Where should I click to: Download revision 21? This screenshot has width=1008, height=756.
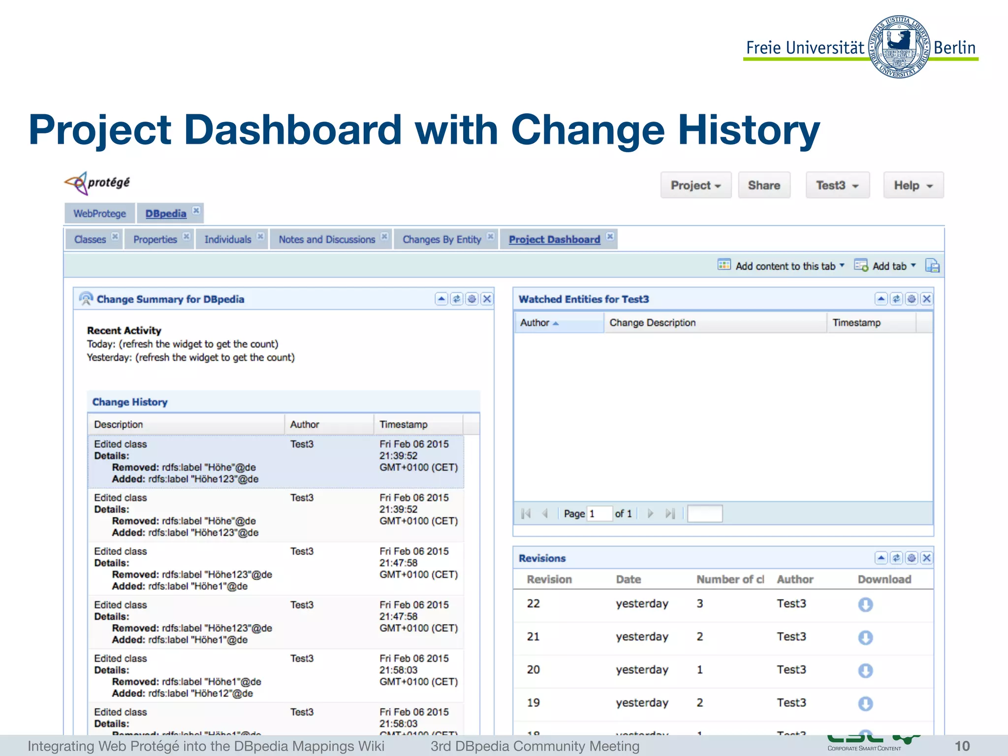[865, 637]
